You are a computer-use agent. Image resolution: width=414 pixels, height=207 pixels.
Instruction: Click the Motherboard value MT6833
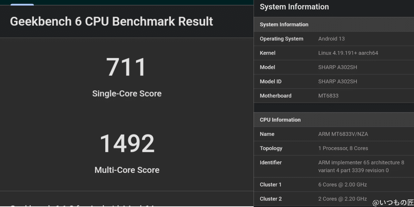pyautogui.click(x=328, y=96)
